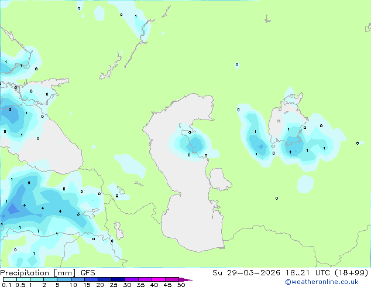Screen dimensions: 371x287
Task: Select the 25–30 mm navy legend swatch
Action: [x=118, y=279]
